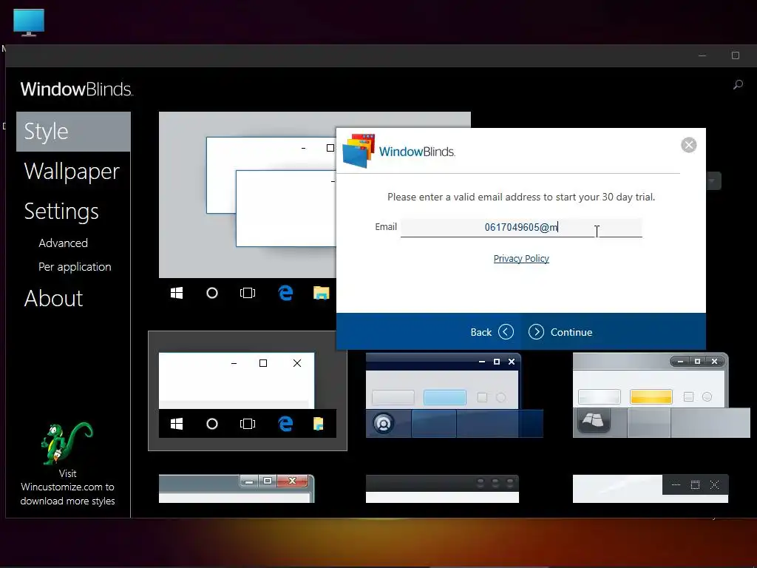This screenshot has height=568, width=757.
Task: Go to the About section
Action: pos(53,299)
